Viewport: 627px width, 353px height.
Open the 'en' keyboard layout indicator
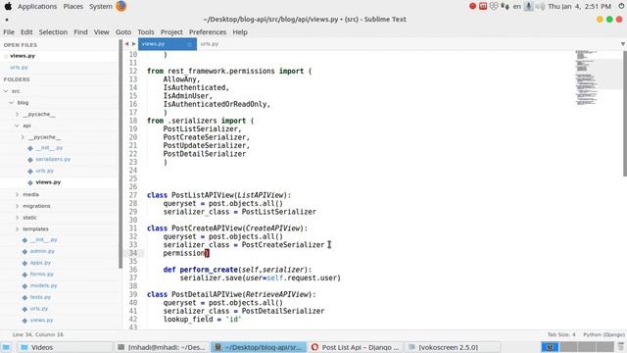(516, 7)
